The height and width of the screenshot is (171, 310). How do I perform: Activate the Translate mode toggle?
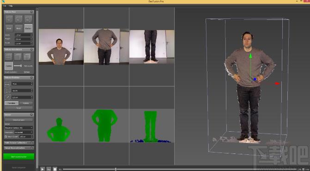pos(12,103)
